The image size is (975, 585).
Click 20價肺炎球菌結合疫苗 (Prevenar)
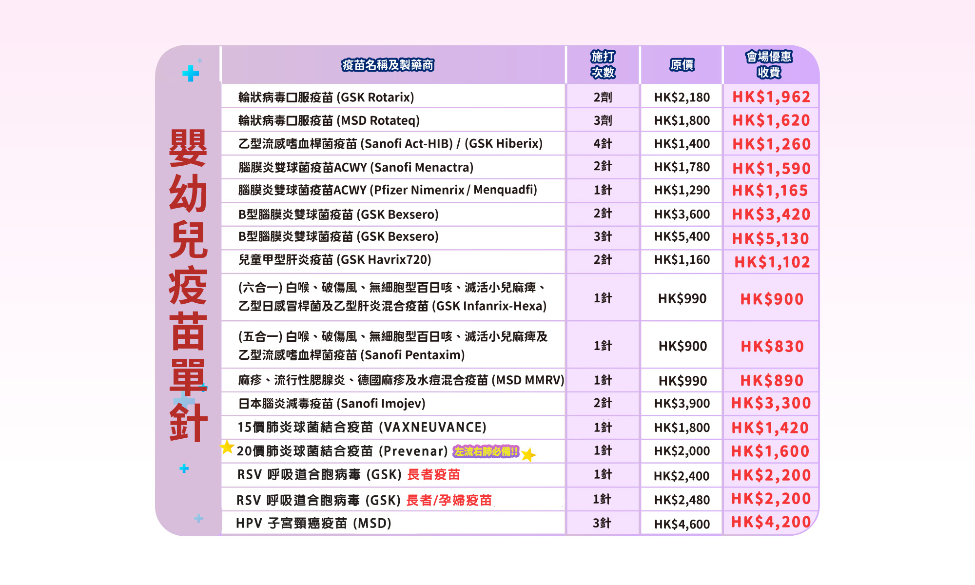click(342, 451)
